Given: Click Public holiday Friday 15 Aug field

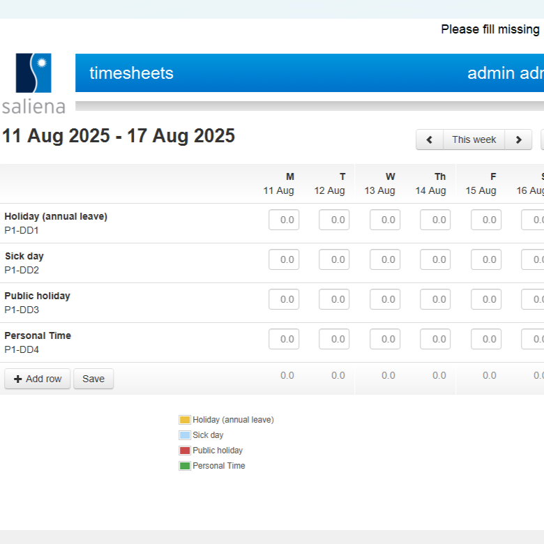Looking at the screenshot, I should (x=485, y=299).
